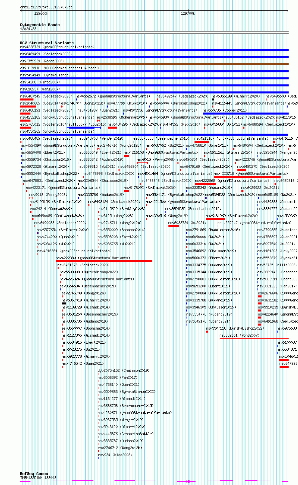This screenshot has height=485, width=298.
Task: Click the nsv832551 Wong2007 label
Action: 239,335
